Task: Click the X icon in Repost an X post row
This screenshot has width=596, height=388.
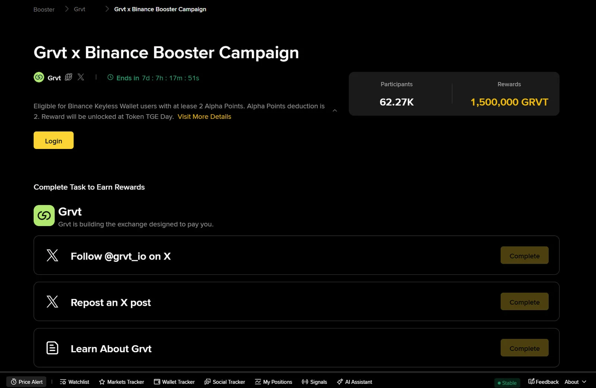Action: tap(52, 302)
